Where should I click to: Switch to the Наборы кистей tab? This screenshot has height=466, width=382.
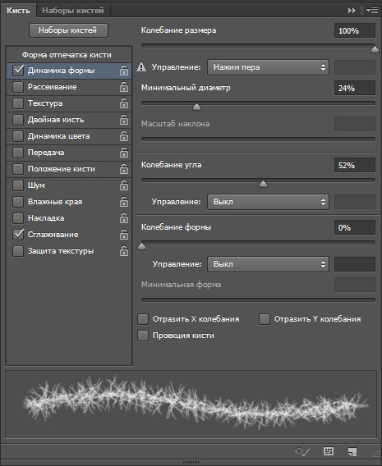pos(73,11)
